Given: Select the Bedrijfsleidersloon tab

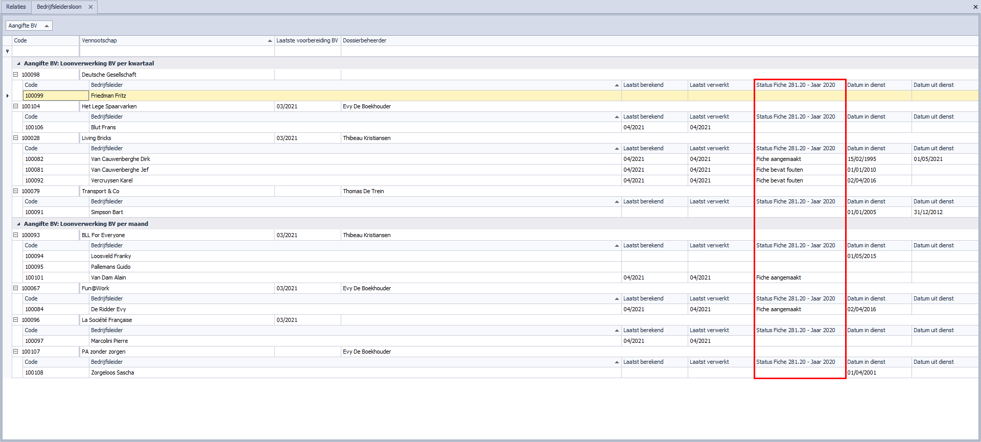Looking at the screenshot, I should pyautogui.click(x=59, y=7).
